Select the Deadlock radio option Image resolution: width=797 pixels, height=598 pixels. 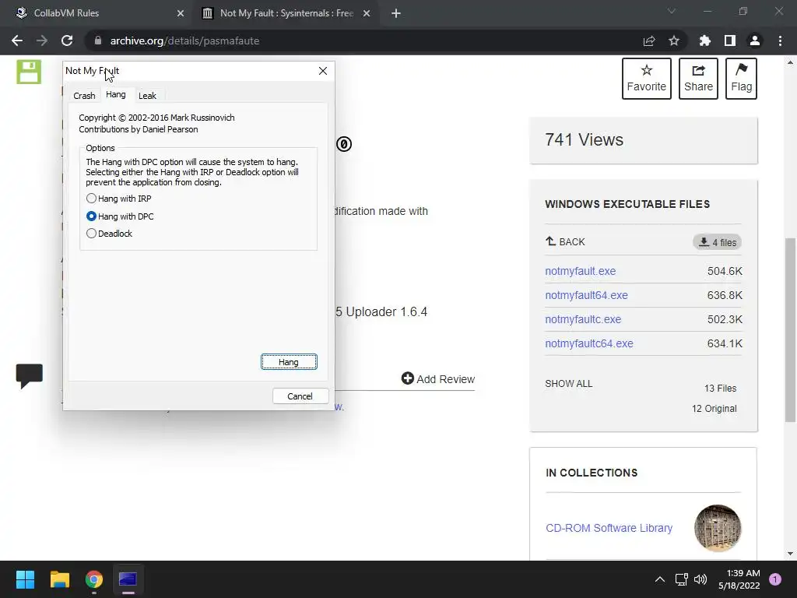tap(109, 234)
